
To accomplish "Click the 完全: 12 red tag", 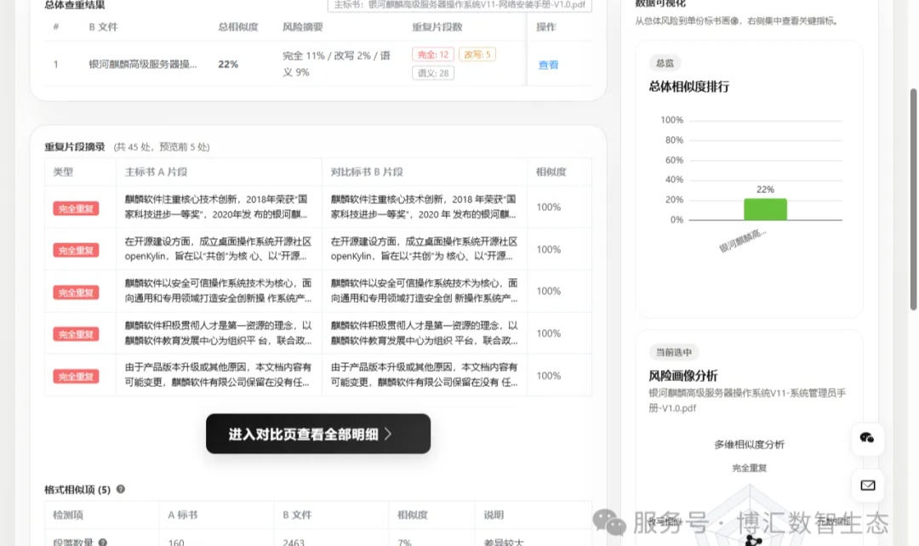I will click(432, 54).
